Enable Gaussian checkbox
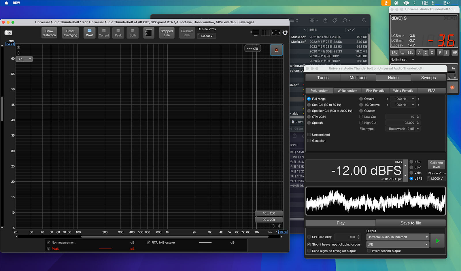The image size is (461, 271). (x=309, y=141)
